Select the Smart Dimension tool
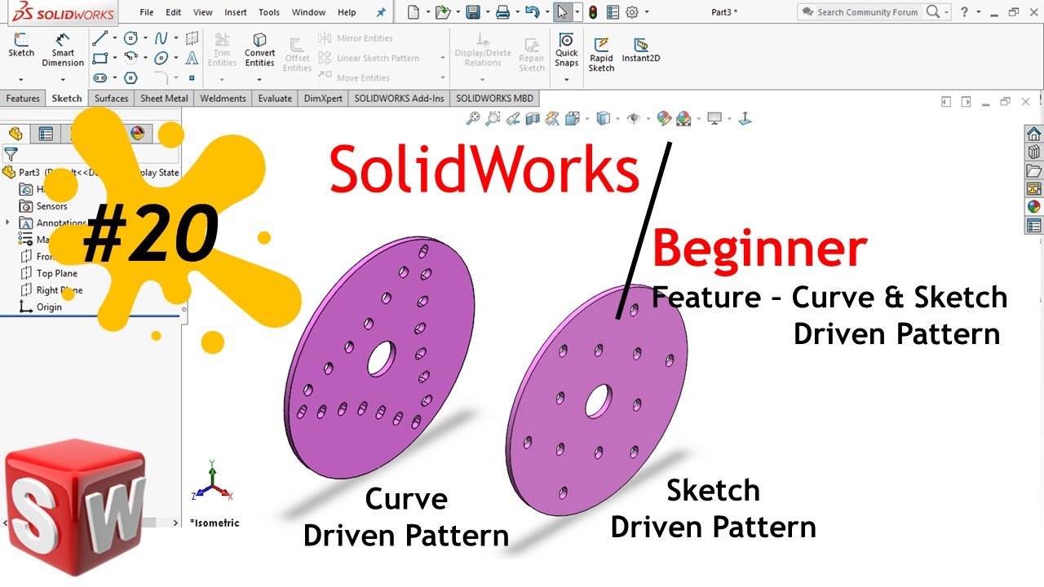The width and height of the screenshot is (1044, 587). [x=63, y=50]
